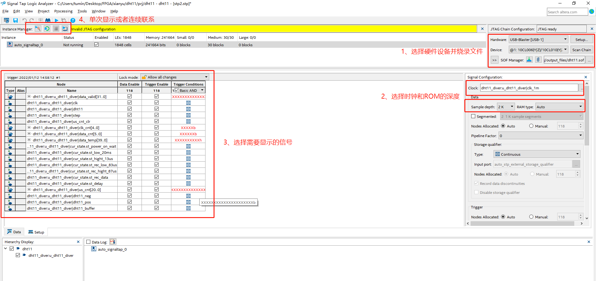Click the Setup... hardware button
Screen dimensions: 596x281
point(581,39)
